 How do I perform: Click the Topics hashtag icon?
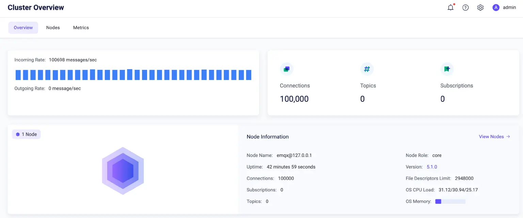click(367, 69)
